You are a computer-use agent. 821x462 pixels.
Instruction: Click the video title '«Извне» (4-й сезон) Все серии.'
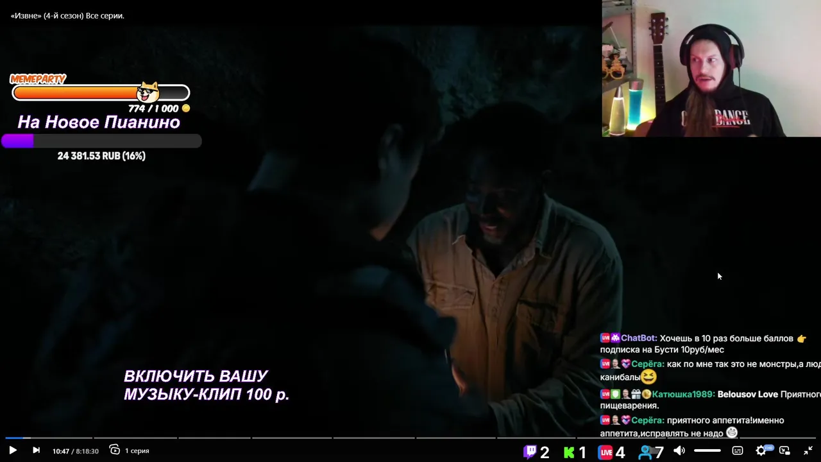coord(67,15)
